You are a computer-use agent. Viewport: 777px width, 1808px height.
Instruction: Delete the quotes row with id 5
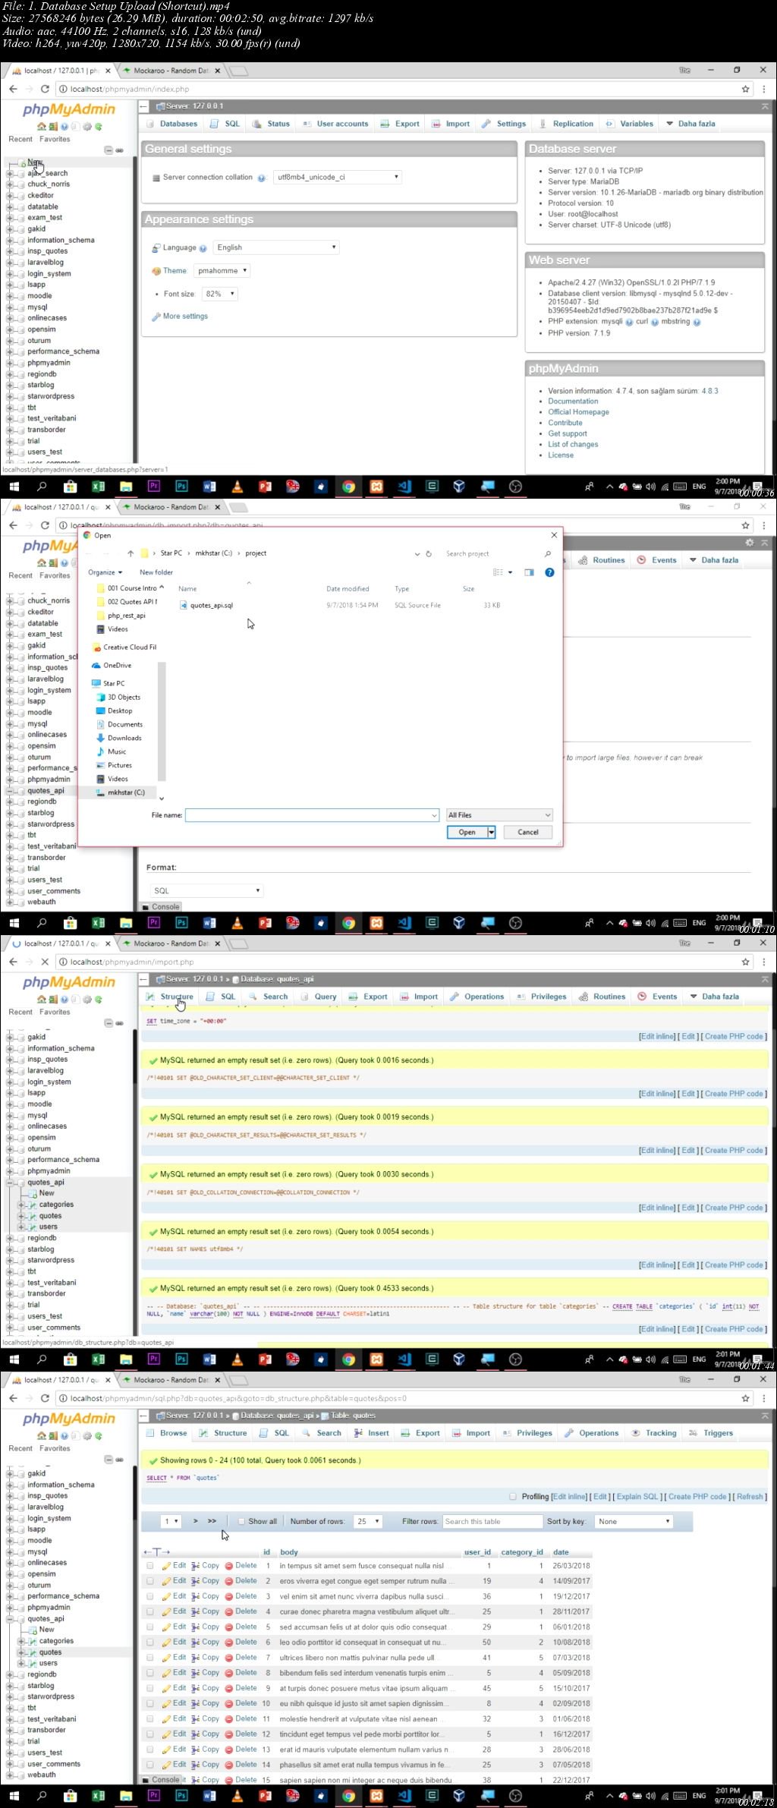click(x=241, y=1627)
